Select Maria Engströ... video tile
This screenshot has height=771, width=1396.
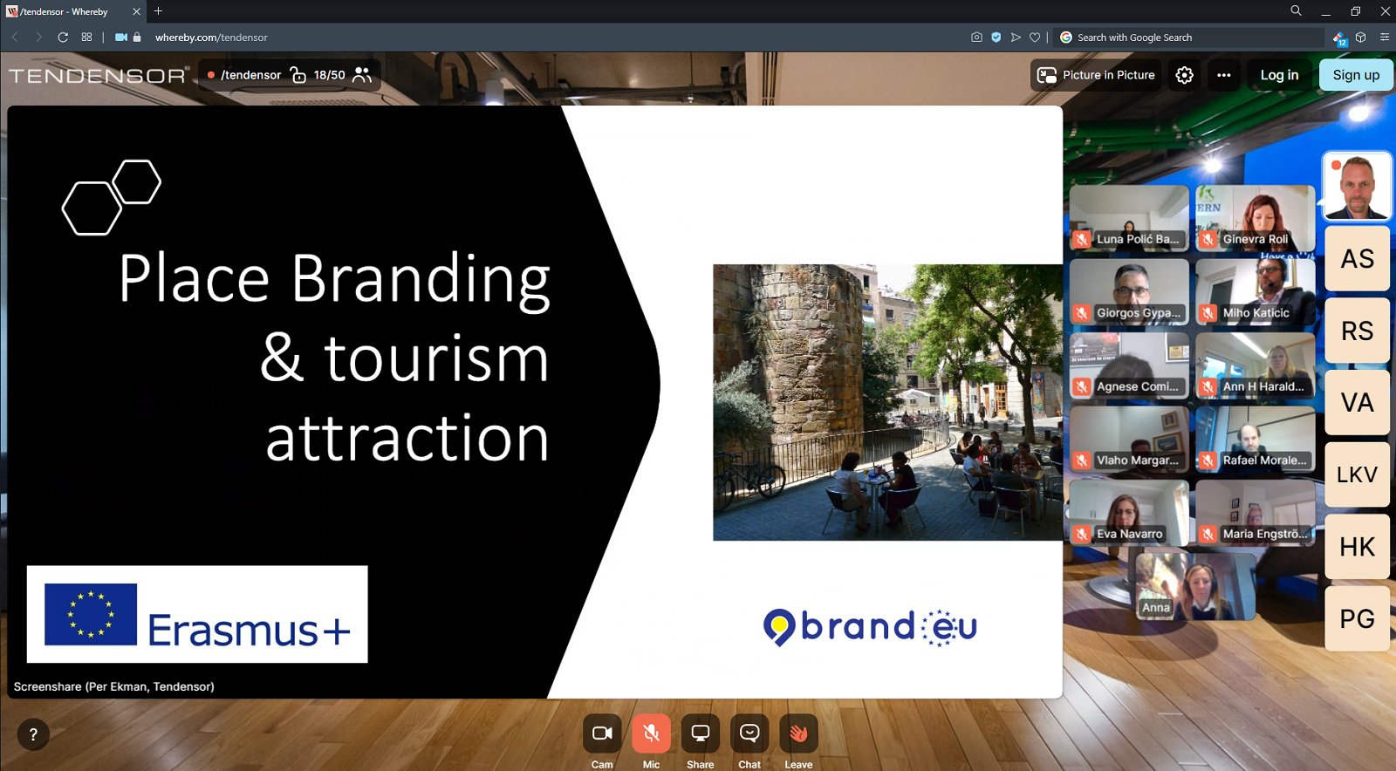(x=1255, y=513)
